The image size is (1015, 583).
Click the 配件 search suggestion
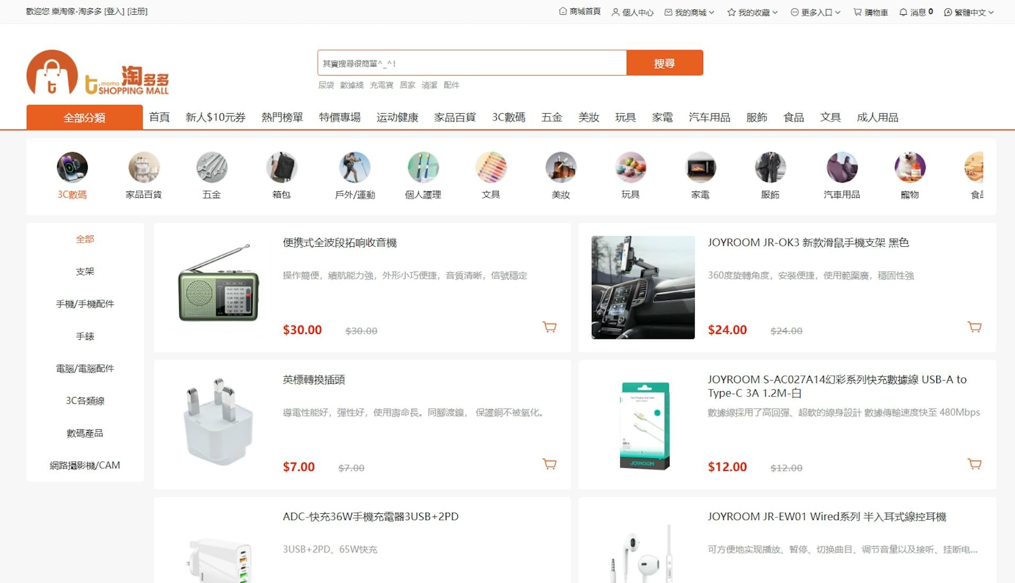451,85
